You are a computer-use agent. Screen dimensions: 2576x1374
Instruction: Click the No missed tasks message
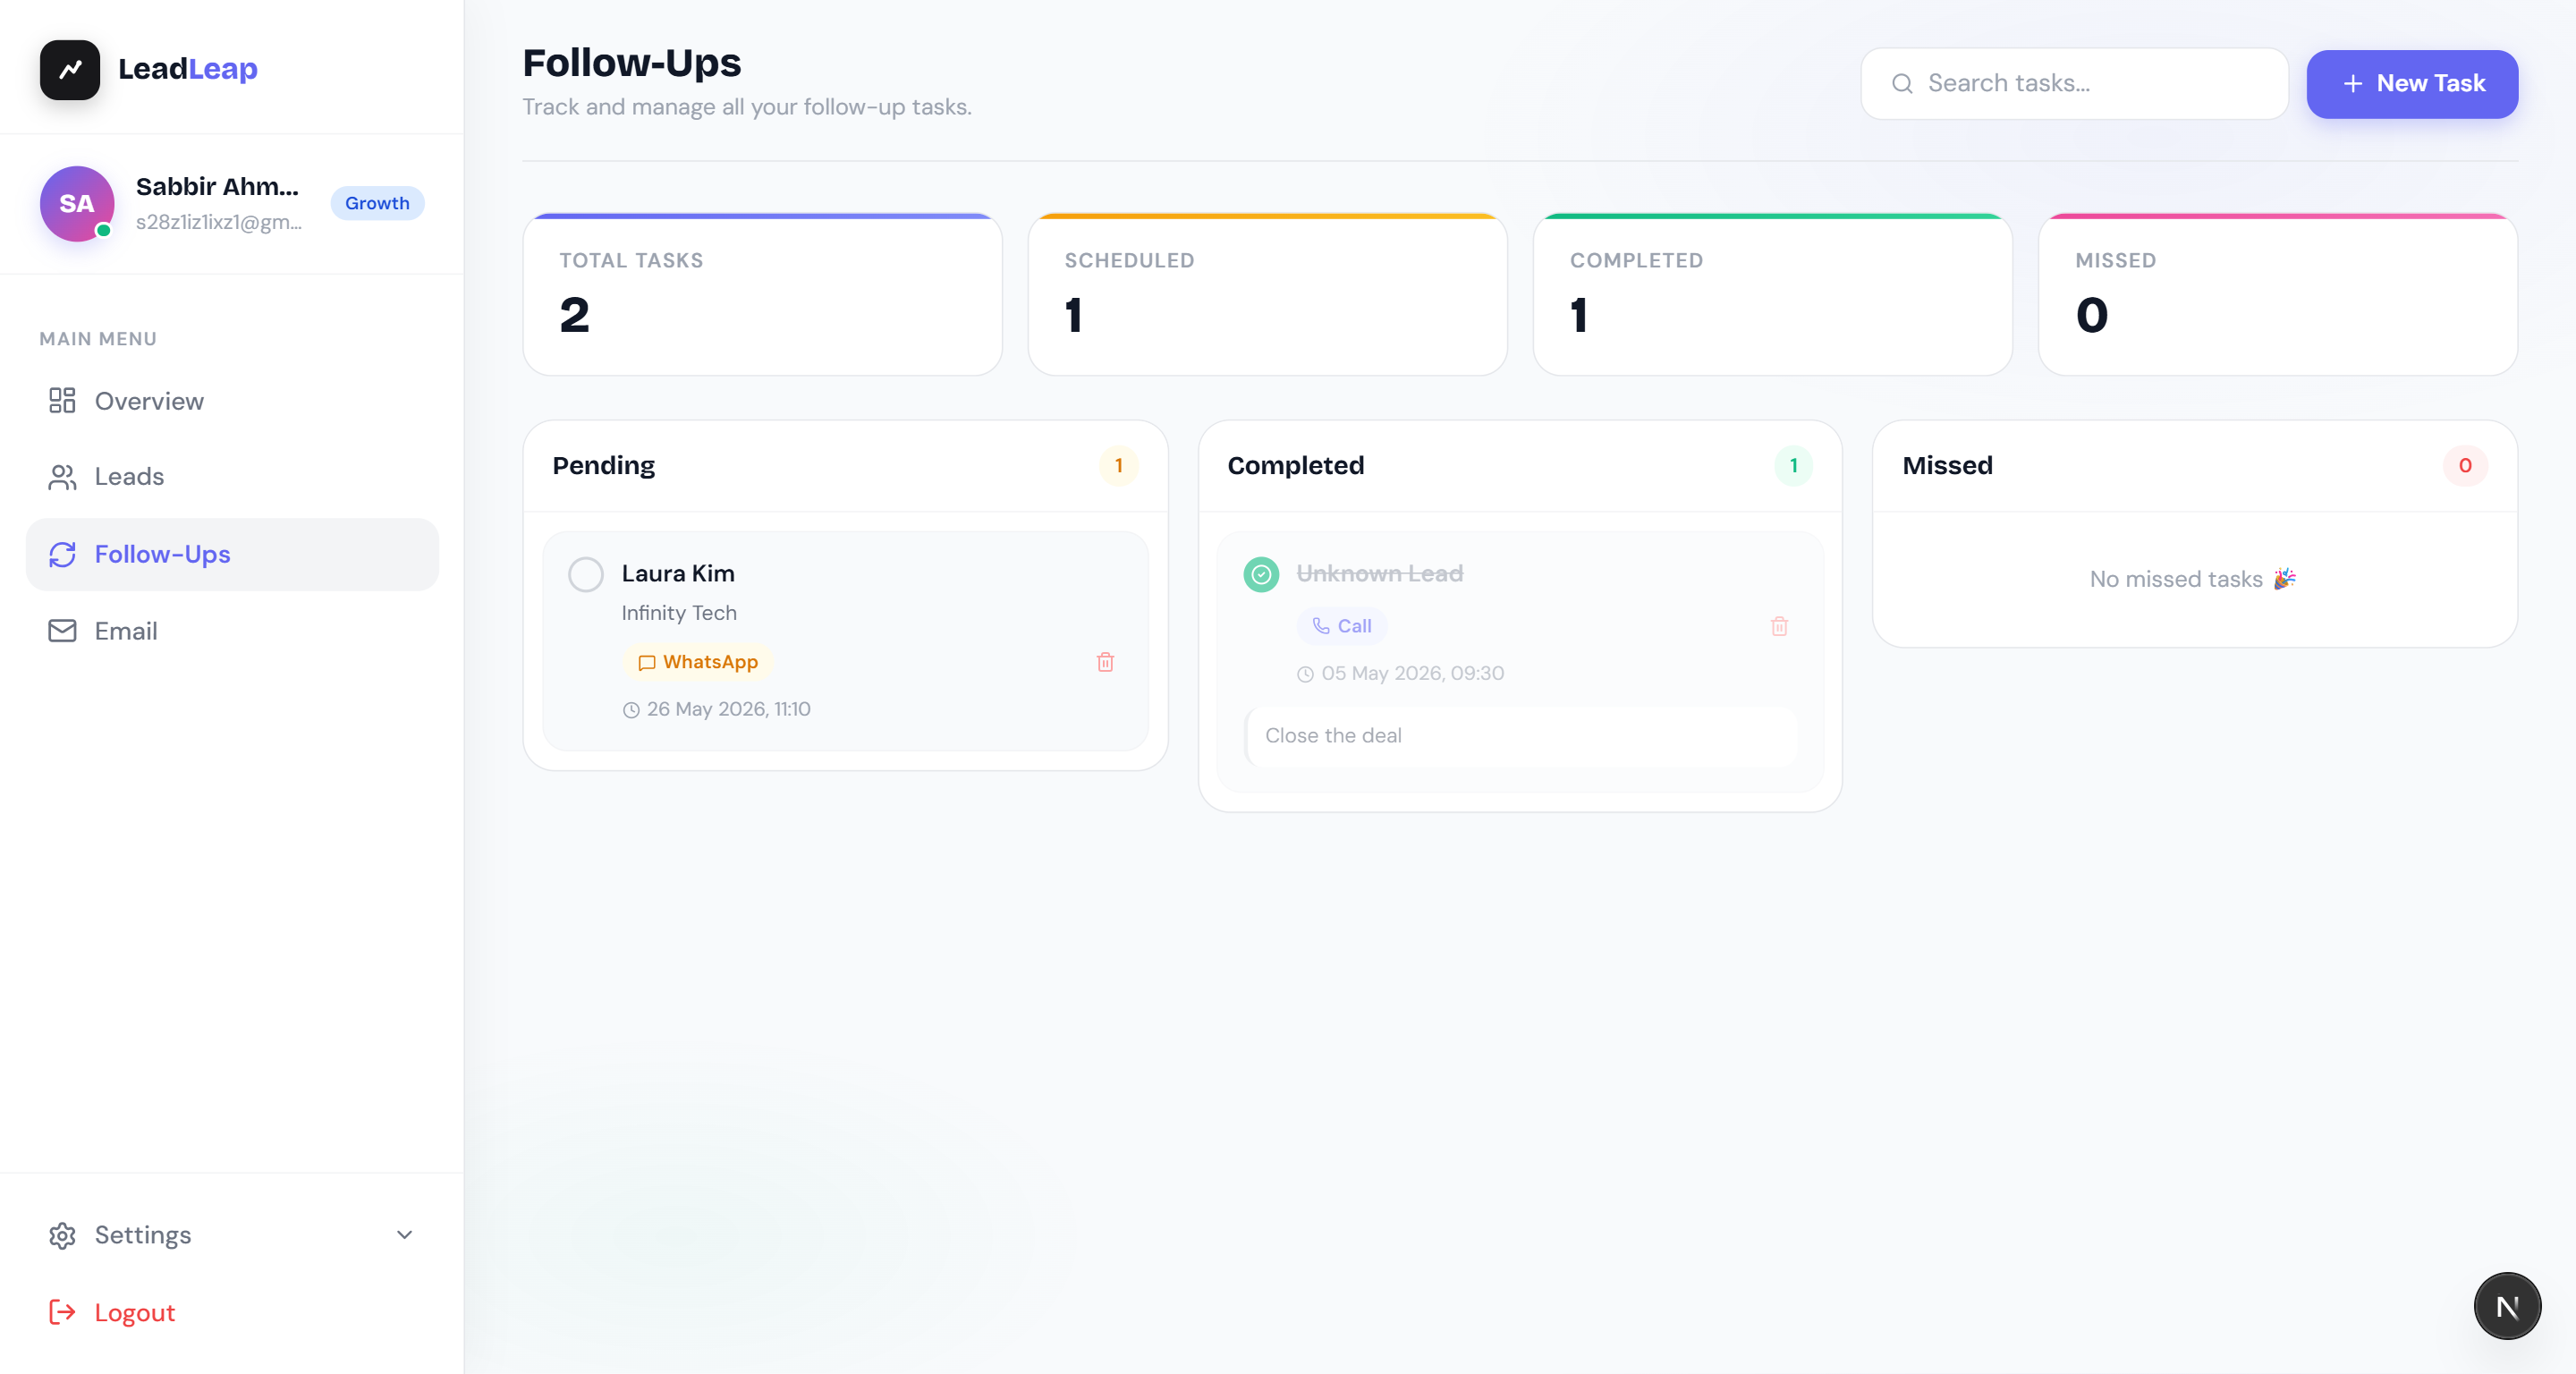(x=2193, y=579)
